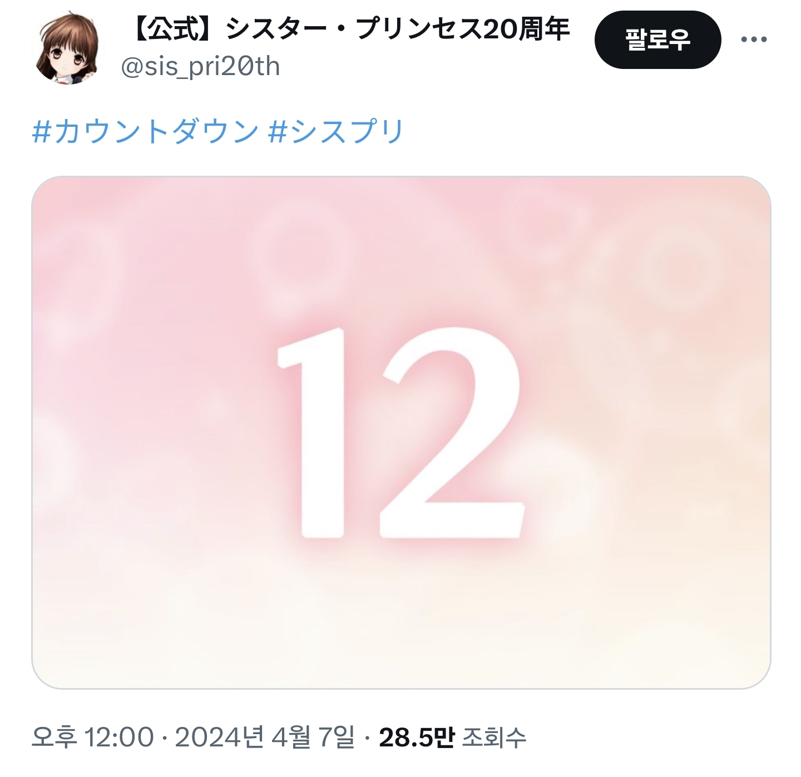This screenshot has height=777, width=801.
Task: Open the シスター・プリンセス display name profile
Action: pyautogui.click(x=354, y=29)
